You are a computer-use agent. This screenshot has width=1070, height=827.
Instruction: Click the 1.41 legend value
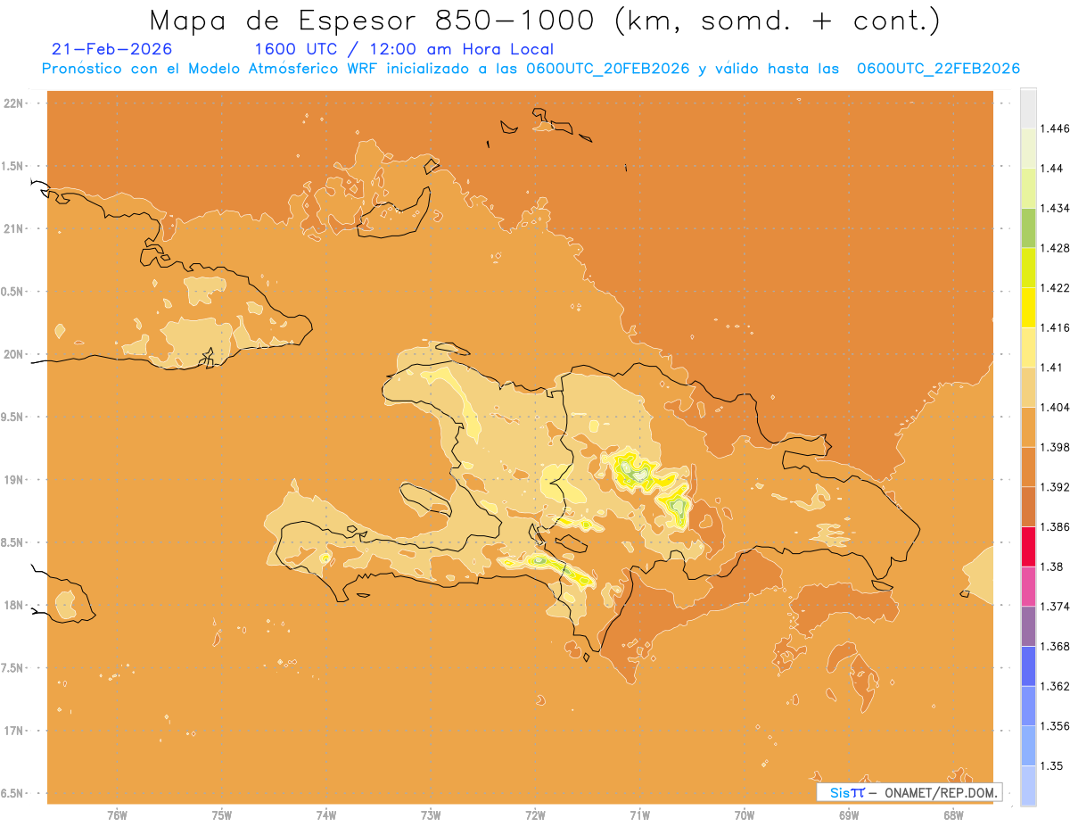(x=1051, y=368)
